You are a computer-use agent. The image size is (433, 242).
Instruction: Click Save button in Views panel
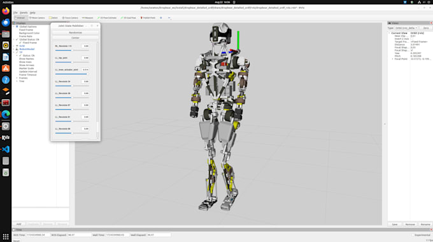coord(395,224)
